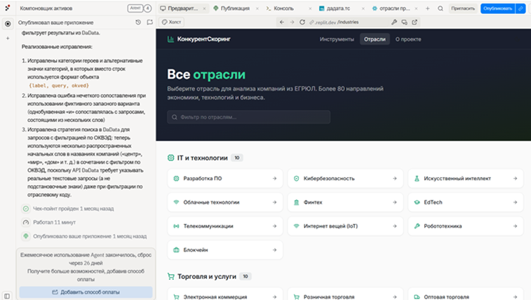The width and height of the screenshot is (531, 300).
Task: Open chat history clock icon
Action: pyautogui.click(x=138, y=22)
